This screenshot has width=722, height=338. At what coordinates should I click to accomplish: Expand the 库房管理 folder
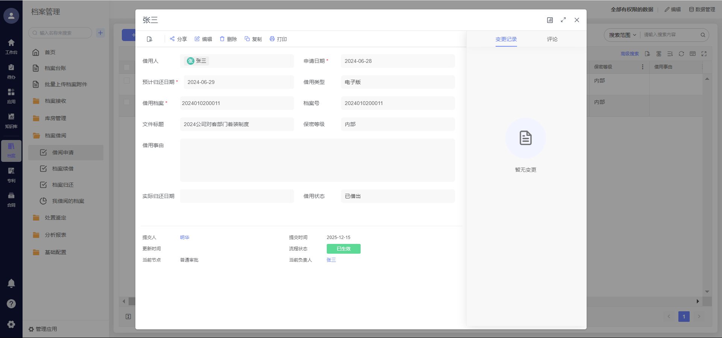pyautogui.click(x=55, y=118)
